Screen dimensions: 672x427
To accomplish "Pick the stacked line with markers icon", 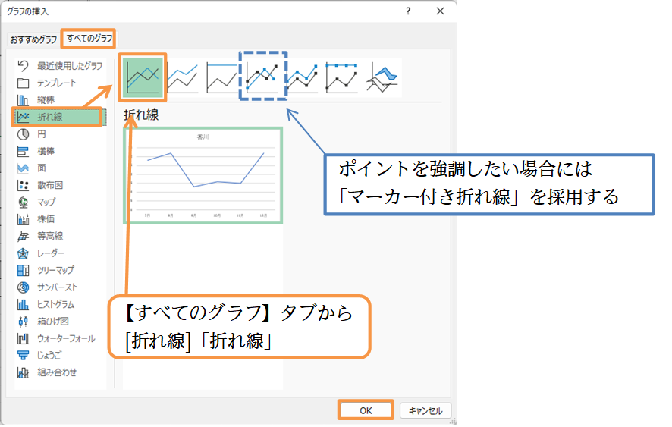I will coord(303,78).
